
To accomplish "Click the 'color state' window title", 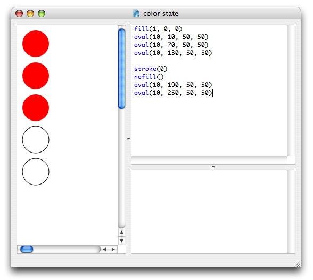I will (x=161, y=14).
